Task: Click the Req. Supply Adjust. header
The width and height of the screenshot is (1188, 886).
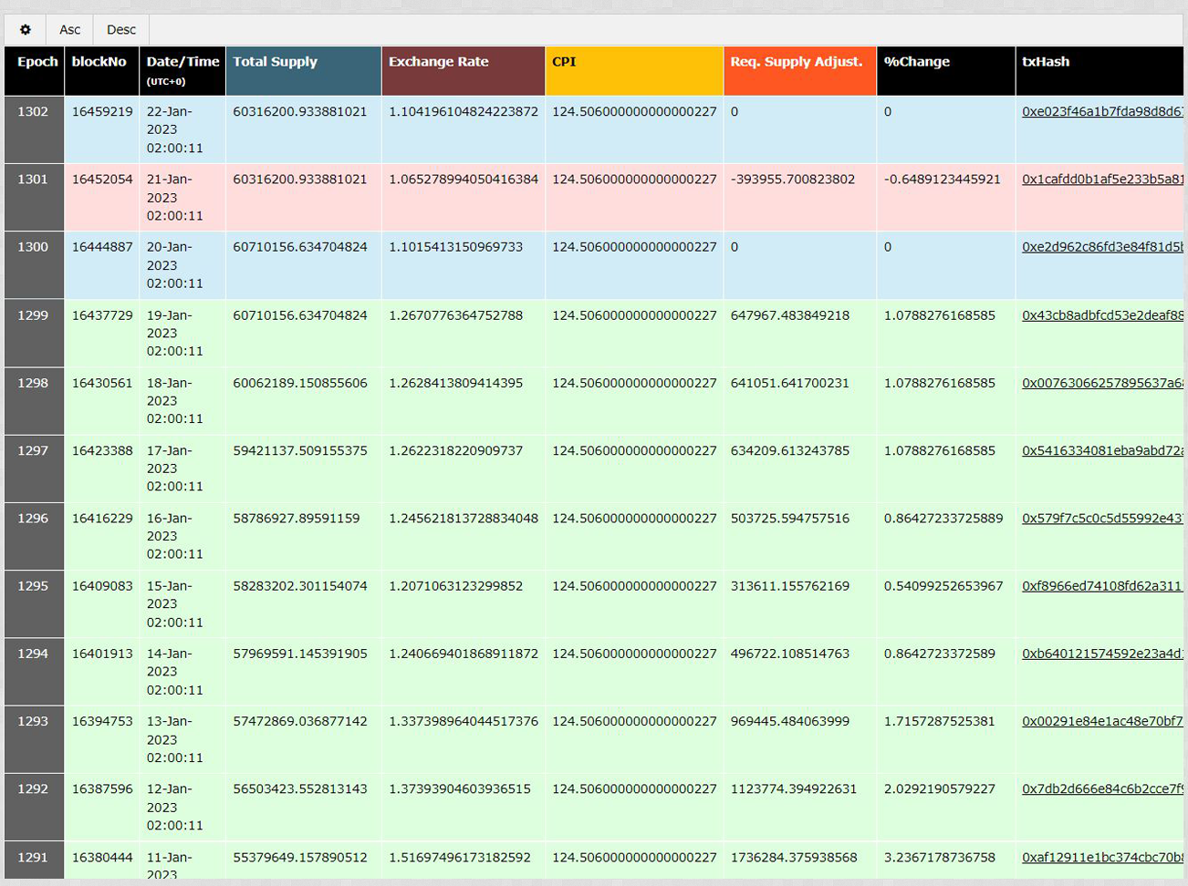Action: point(796,62)
